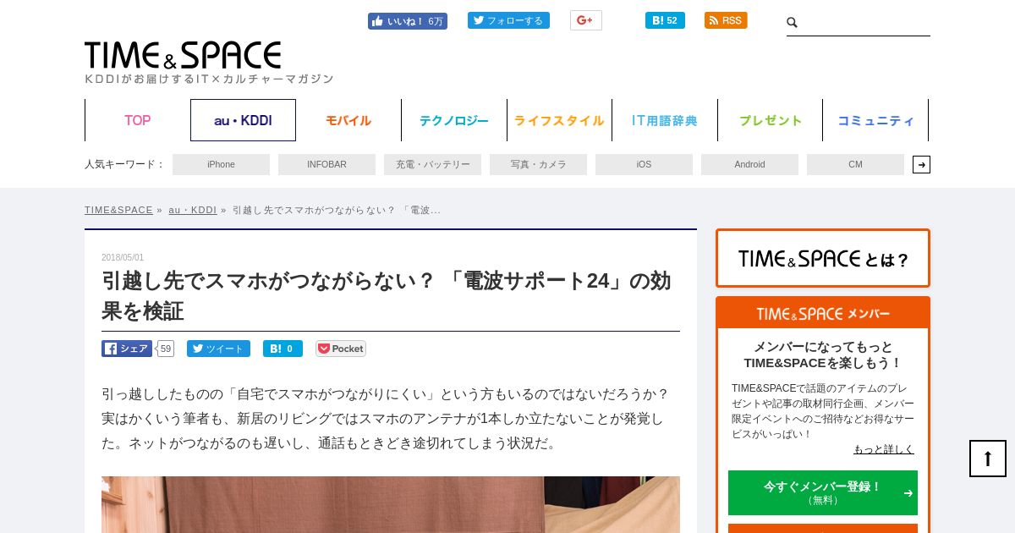Select the CM keyword tag
1015x533 pixels.
click(855, 164)
